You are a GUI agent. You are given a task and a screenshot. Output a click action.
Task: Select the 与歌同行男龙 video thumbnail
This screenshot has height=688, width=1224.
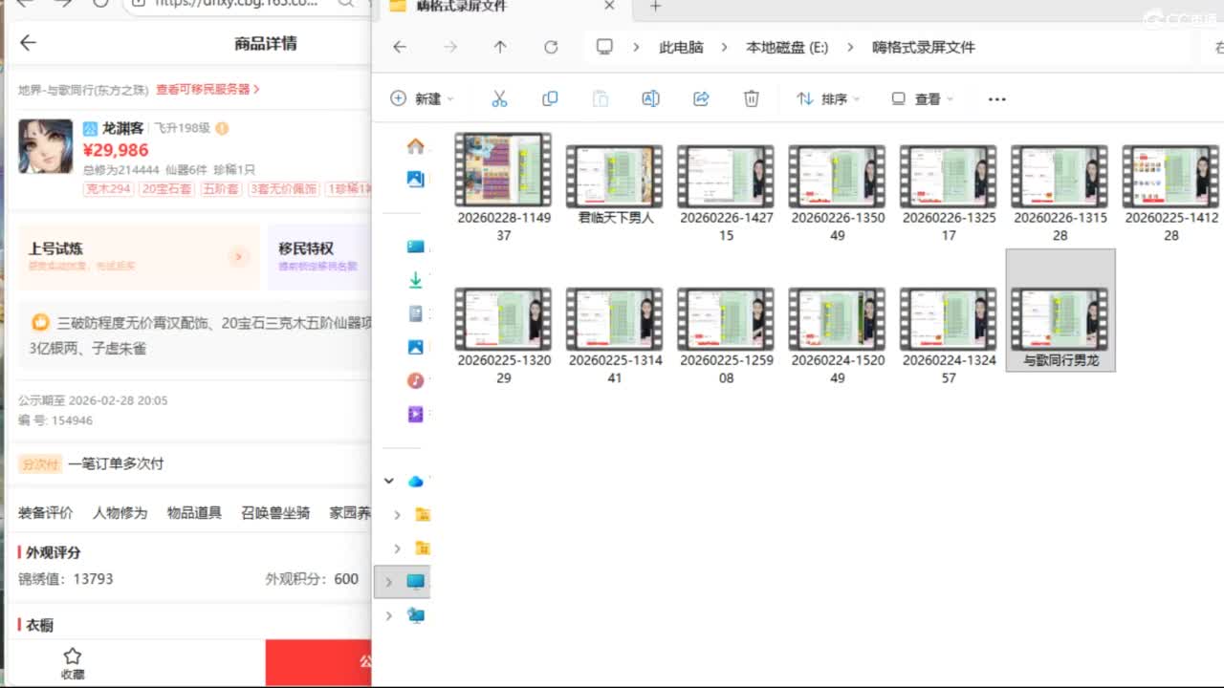pyautogui.click(x=1060, y=320)
